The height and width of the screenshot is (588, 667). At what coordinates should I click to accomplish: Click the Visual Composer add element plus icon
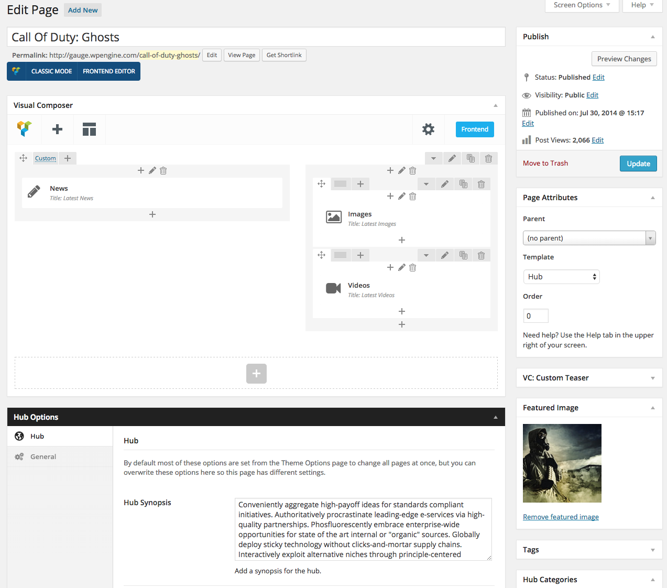pos(58,129)
